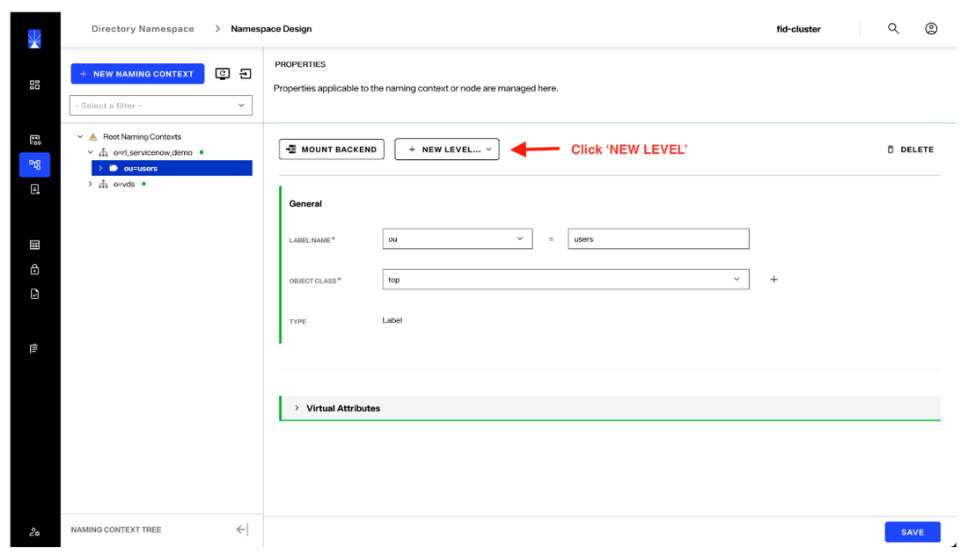Collapse the Root Naming Contexts node

click(x=80, y=136)
